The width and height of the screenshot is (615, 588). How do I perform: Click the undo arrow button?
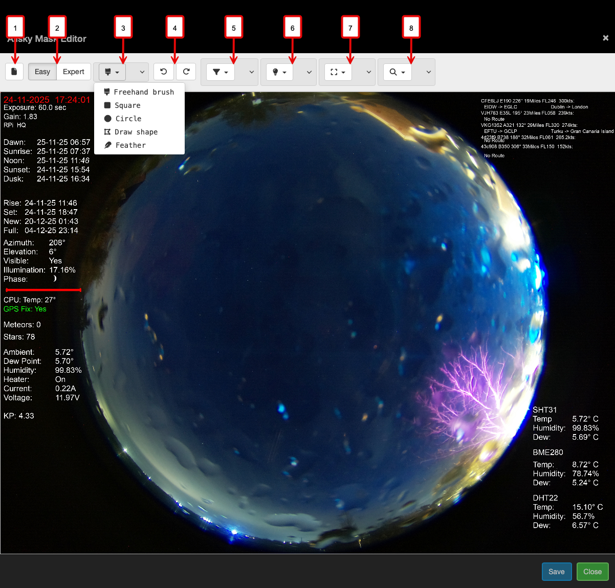tap(163, 72)
